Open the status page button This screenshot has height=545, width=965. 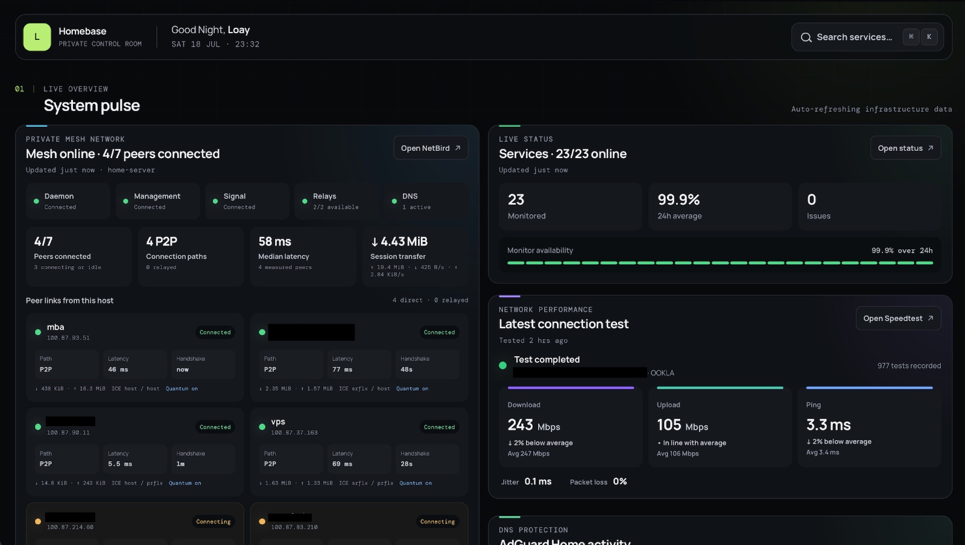905,148
